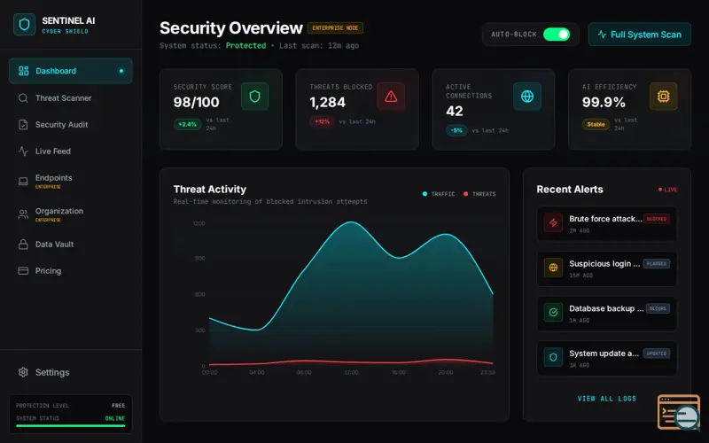The width and height of the screenshot is (709, 443).
Task: Click the brute force lightning icon
Action: click(x=553, y=222)
